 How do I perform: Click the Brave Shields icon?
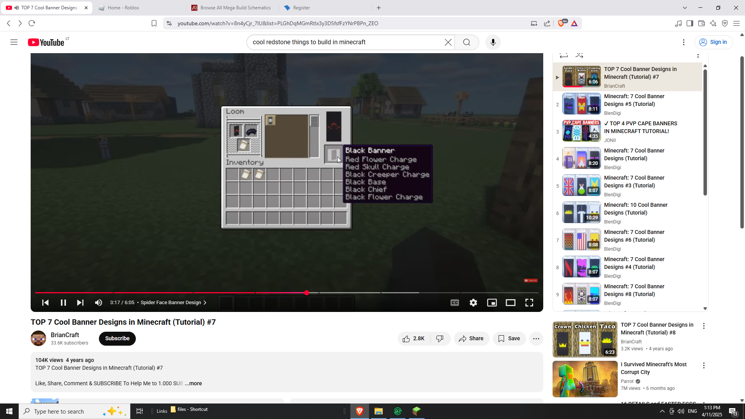pyautogui.click(x=561, y=23)
